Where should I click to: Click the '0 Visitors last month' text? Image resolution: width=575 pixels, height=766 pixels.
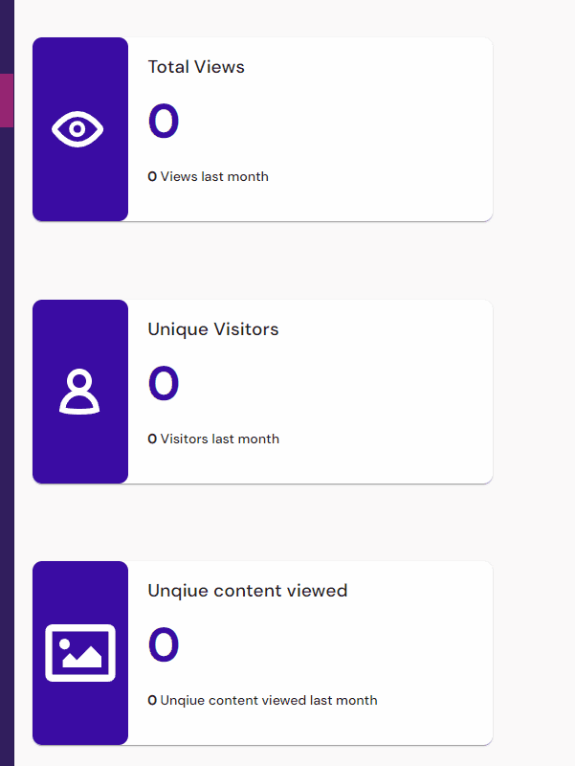(x=213, y=439)
